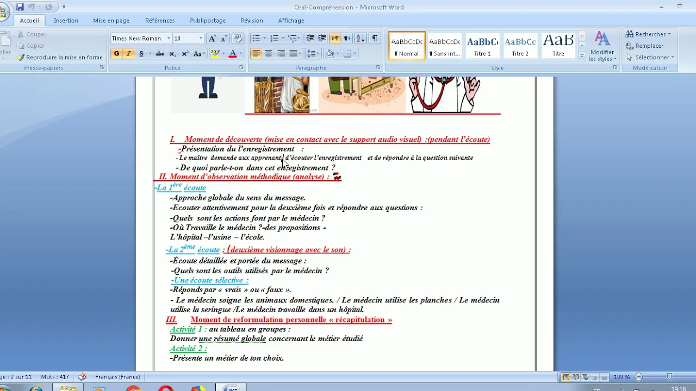Decrease paragraph indent
Viewport: 696px width, 391px height.
(310, 39)
